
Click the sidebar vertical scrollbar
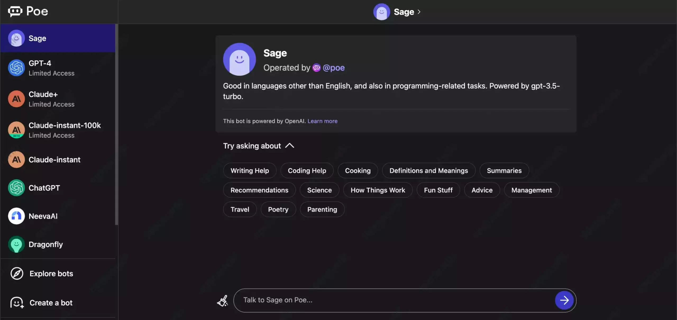tap(116, 124)
